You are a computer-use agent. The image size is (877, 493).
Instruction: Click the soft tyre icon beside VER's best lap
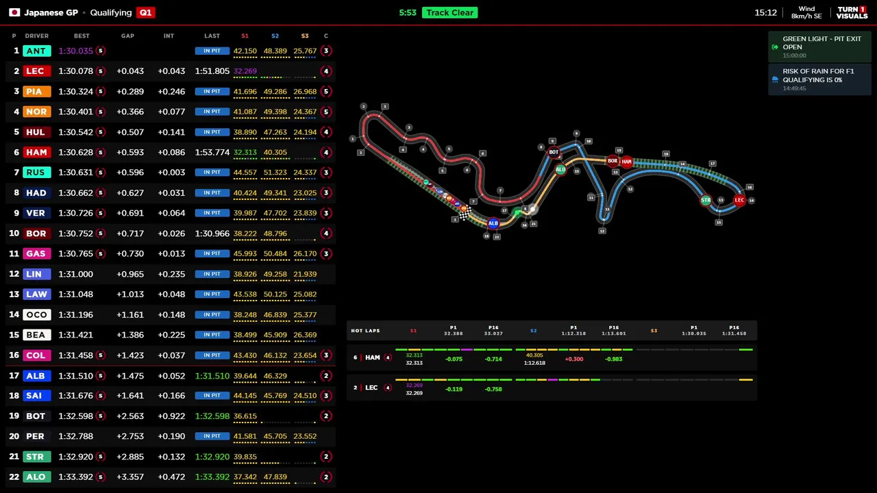click(100, 213)
